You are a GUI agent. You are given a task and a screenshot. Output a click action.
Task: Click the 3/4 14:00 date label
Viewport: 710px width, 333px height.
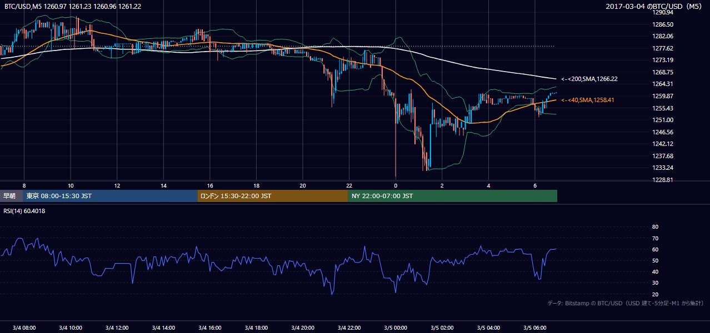(163, 327)
